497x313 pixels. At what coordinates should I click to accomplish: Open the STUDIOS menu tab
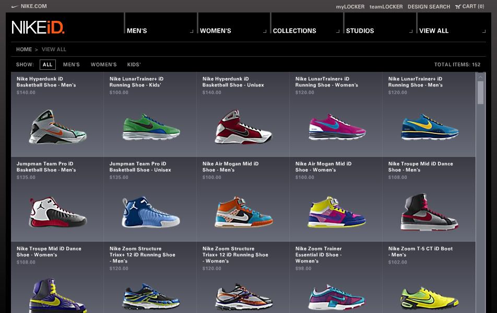click(x=360, y=31)
